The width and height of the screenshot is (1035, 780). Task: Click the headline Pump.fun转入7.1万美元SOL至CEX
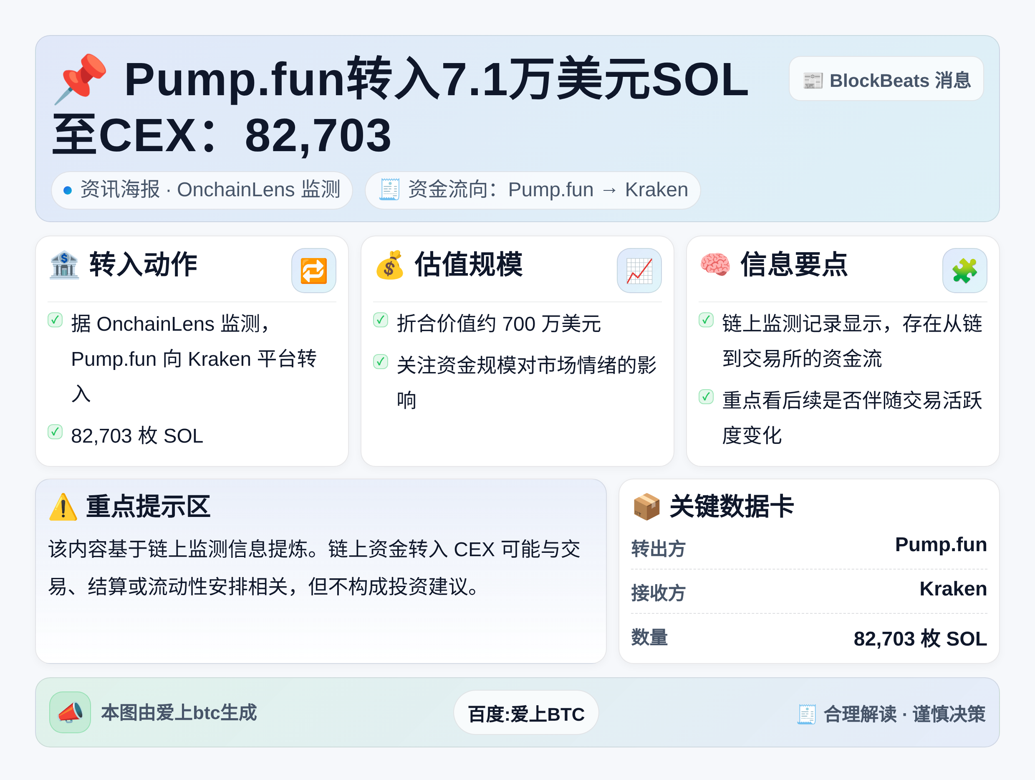click(x=401, y=107)
